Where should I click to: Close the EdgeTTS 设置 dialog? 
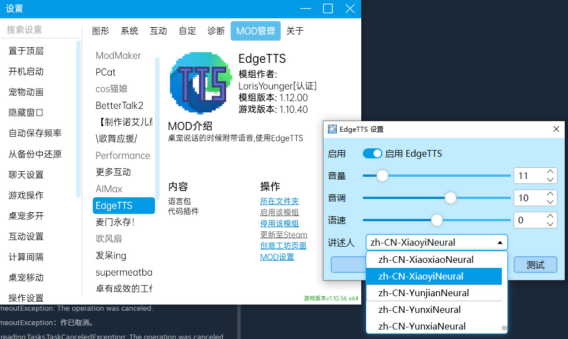[556, 129]
